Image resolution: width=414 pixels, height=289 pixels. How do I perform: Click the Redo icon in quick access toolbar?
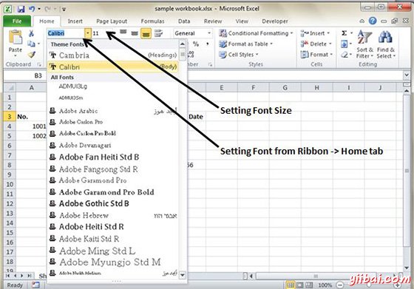coord(47,9)
